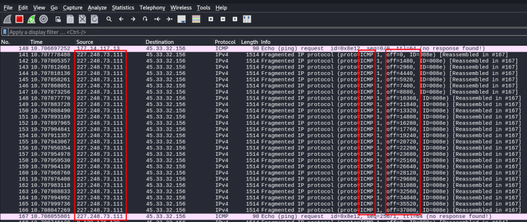This screenshot has width=527, height=222.
Task: Click the Go to specified packet icon
Action: tap(145, 19)
